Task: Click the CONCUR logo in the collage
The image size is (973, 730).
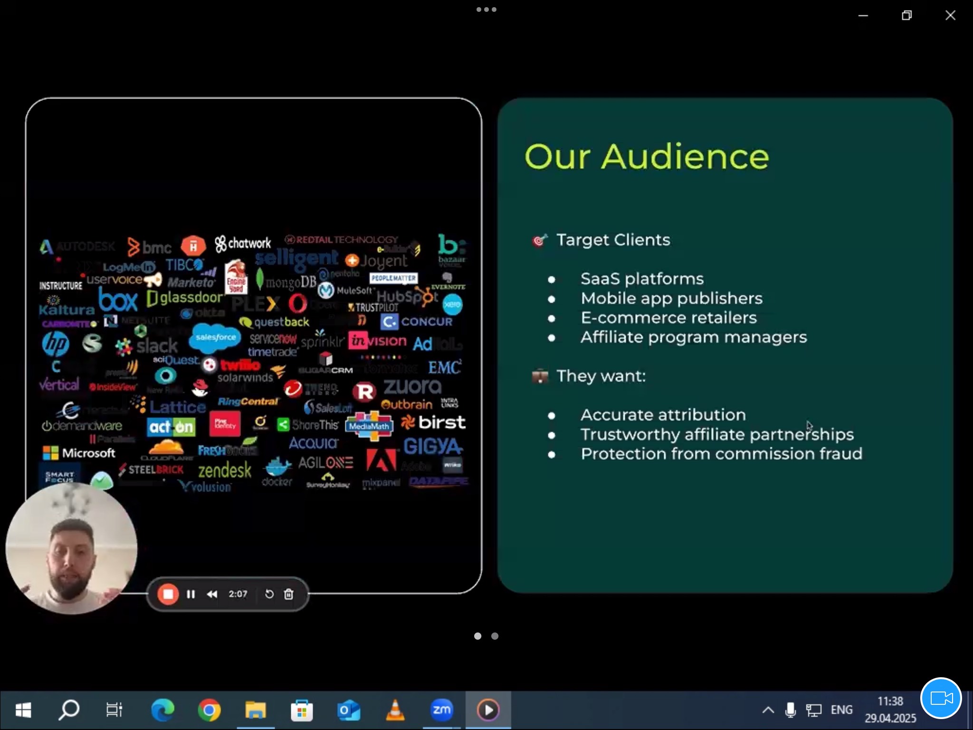Action: (417, 322)
